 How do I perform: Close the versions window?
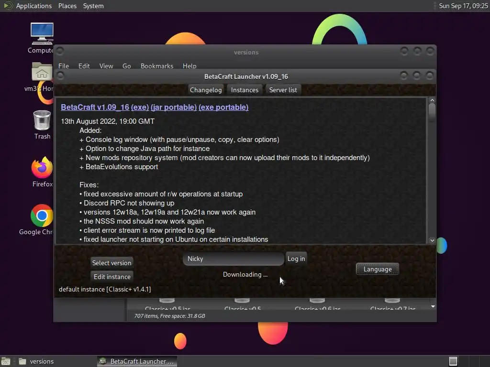coord(430,51)
